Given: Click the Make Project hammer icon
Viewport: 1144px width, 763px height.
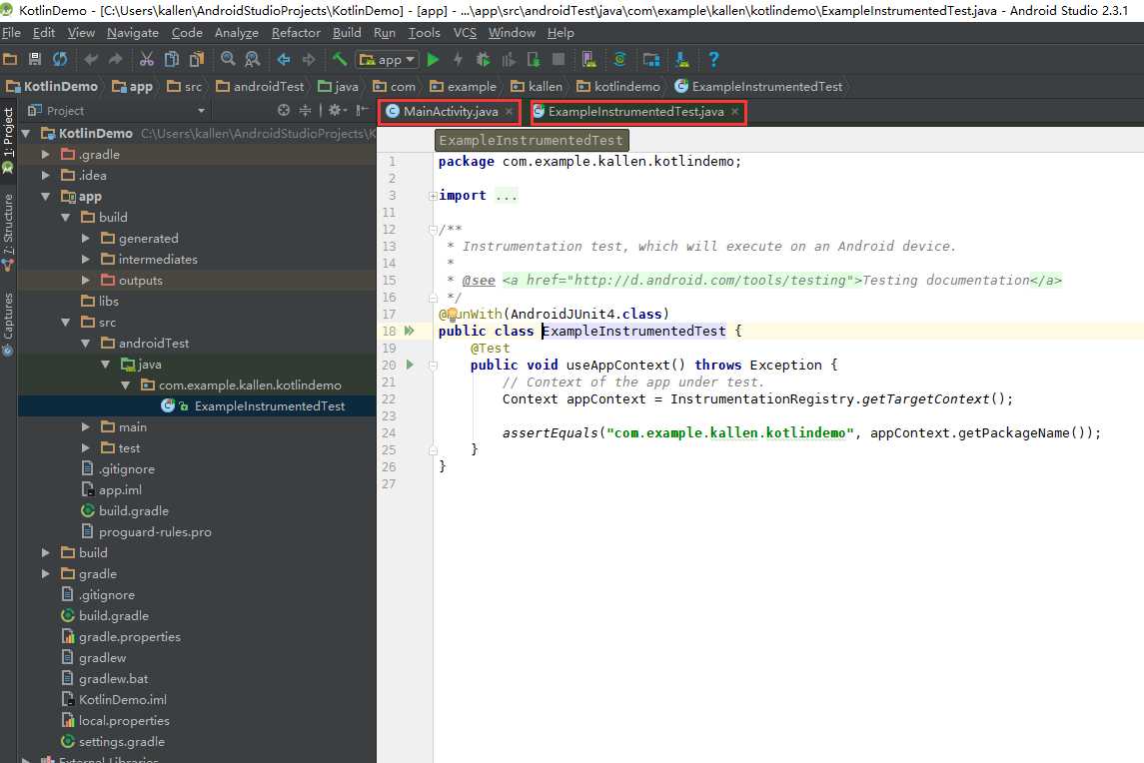Looking at the screenshot, I should coord(340,60).
